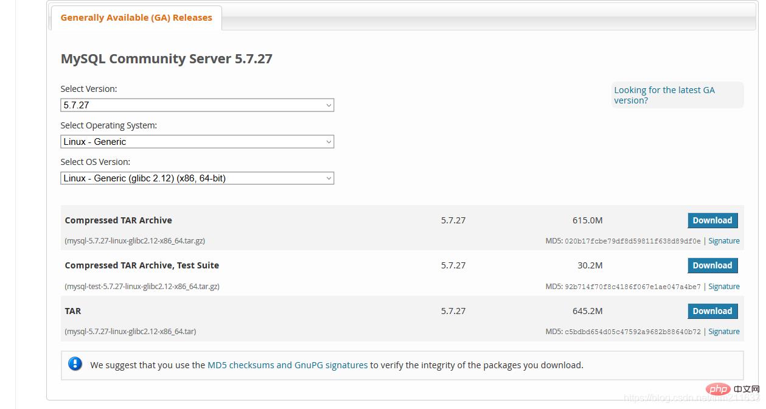The height and width of the screenshot is (409, 766).
Task: Click the 'Compressed TAR Archive, Test Suite' title
Action: 142,265
